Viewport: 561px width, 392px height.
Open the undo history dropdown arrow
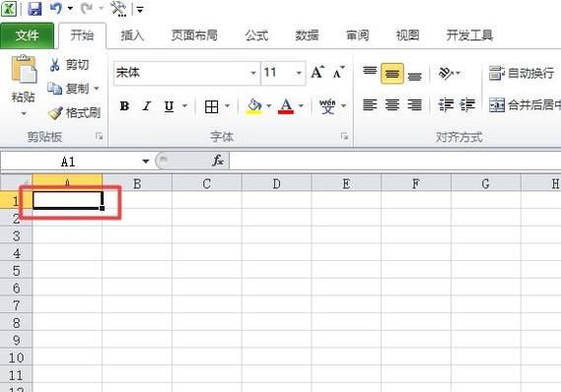click(70, 8)
